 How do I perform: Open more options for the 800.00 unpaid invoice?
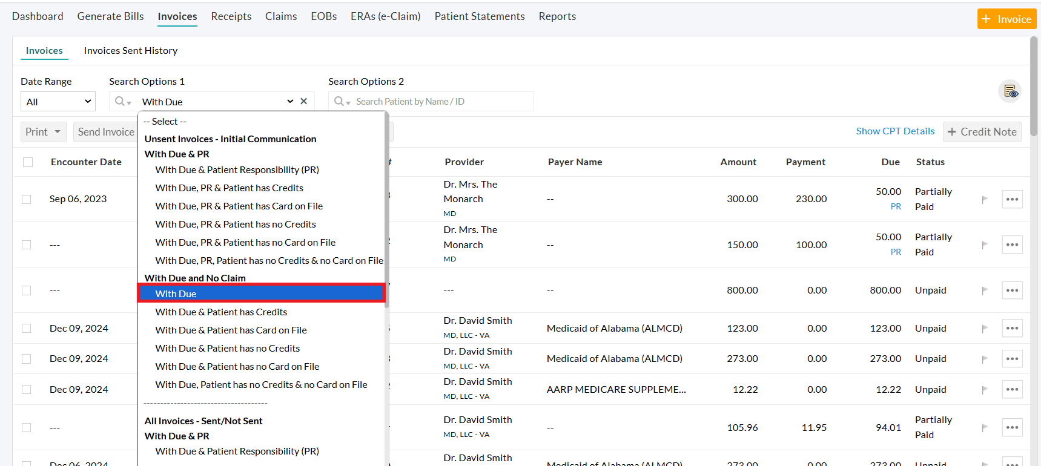[1012, 290]
